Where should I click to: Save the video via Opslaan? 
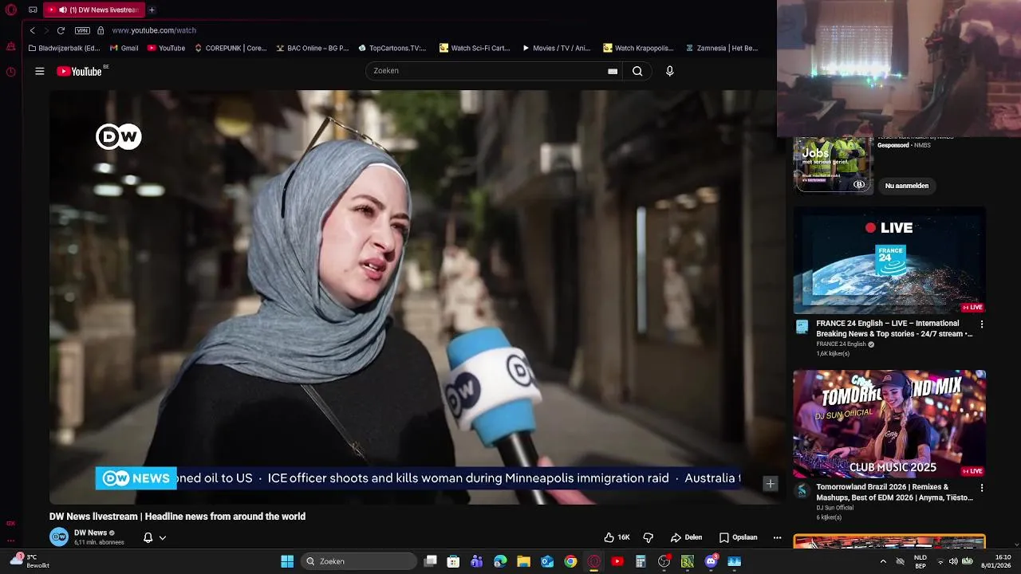pos(739,537)
